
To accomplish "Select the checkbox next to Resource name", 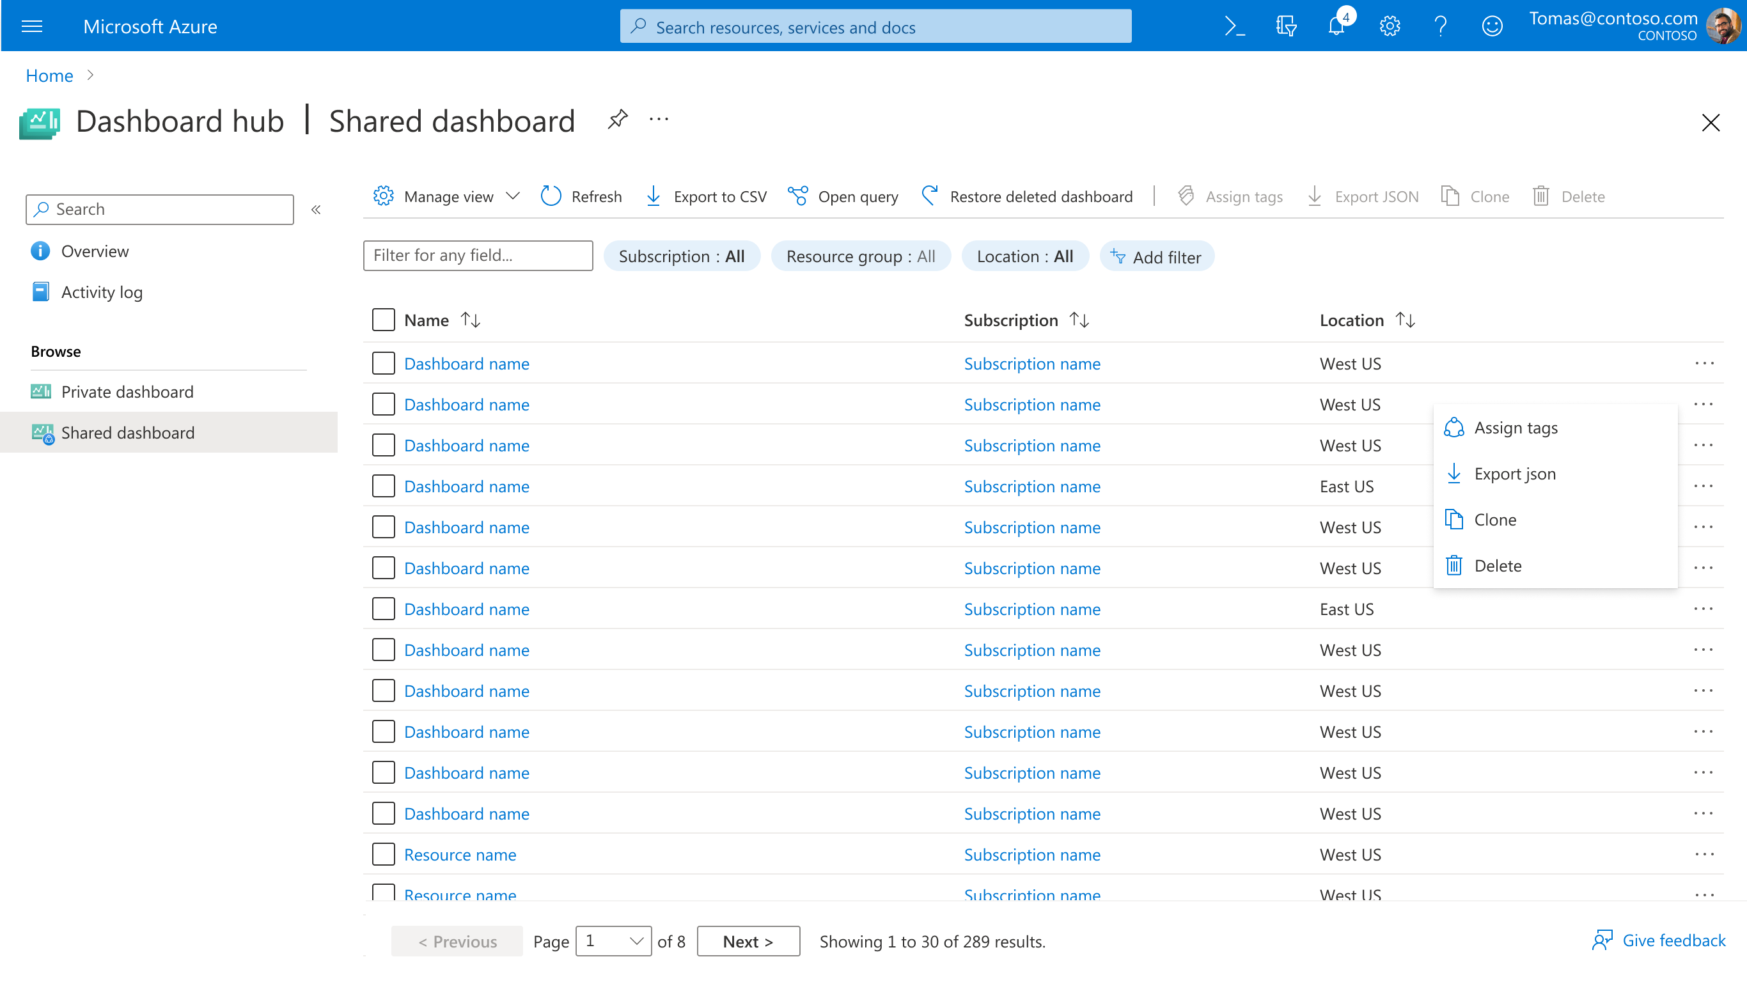I will (383, 855).
